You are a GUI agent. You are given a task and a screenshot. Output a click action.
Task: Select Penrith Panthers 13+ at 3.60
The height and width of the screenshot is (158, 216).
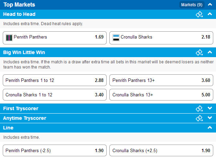[x=161, y=80]
